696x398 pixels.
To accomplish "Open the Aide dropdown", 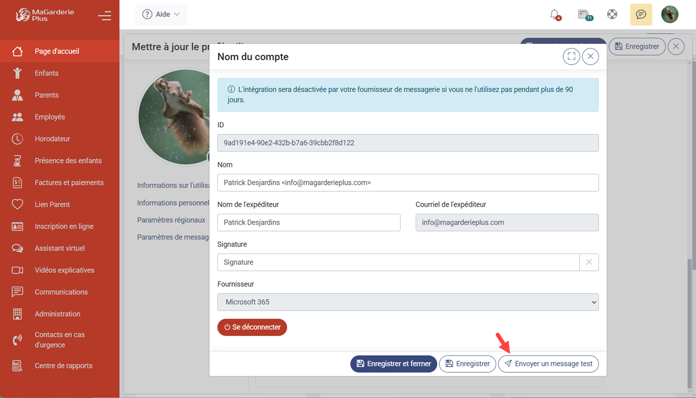I will pos(161,14).
